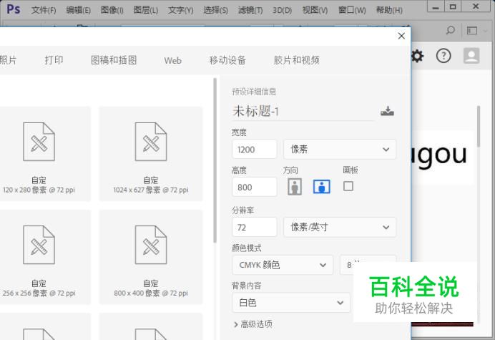Toggle the 画板 artboard checkbox
The image size is (495, 340).
click(x=348, y=186)
